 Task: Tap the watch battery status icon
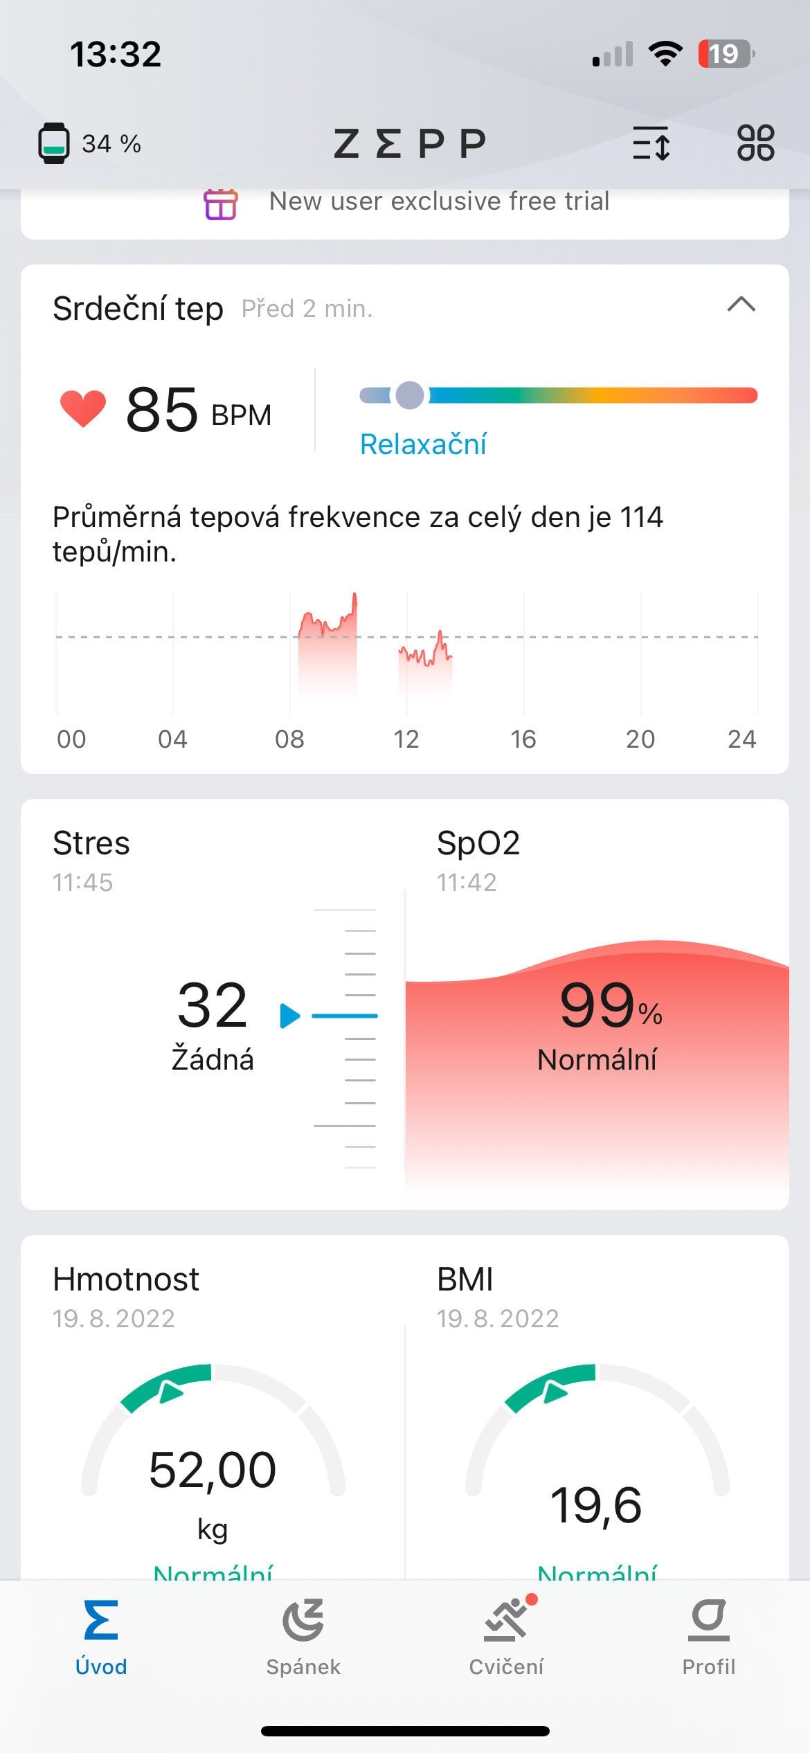[53, 143]
